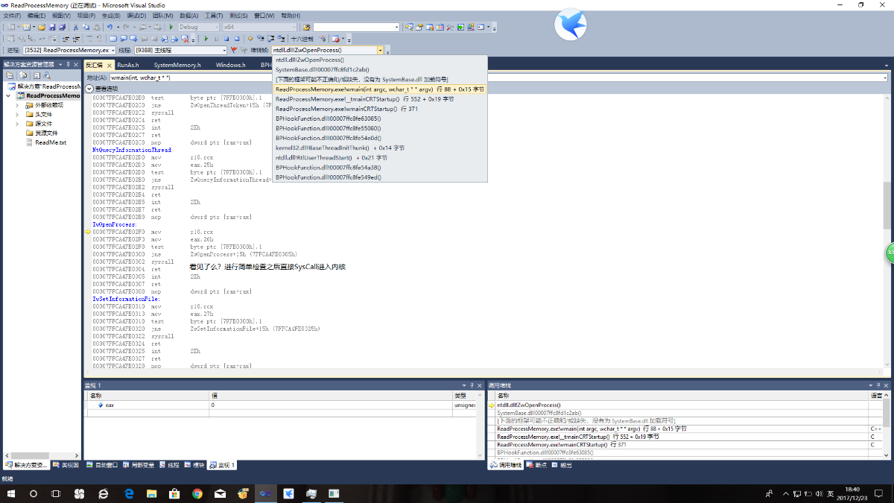Open the 文件(F) menu
The image size is (894, 503).
12,15
